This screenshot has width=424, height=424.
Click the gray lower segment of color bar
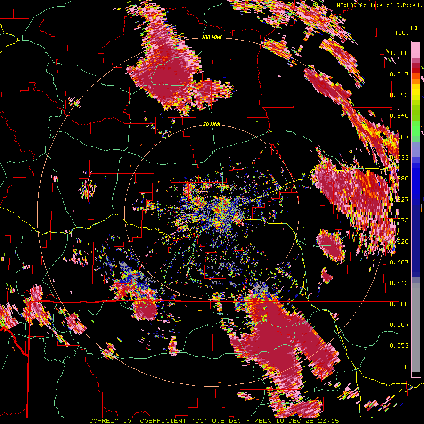(416, 327)
